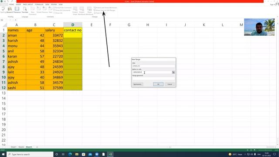Select row 5 header
279x157 pixels.
[x=3, y=51]
